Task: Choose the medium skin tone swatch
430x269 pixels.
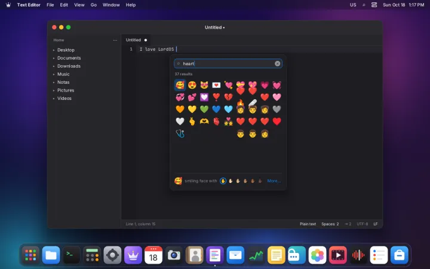Action: [245, 181]
